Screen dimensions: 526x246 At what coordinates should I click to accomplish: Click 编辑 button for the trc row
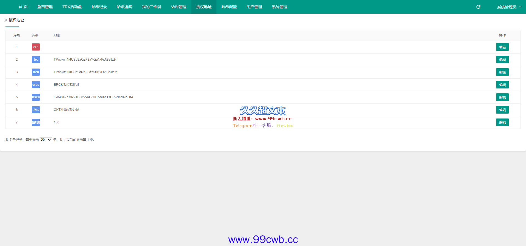[x=502, y=60]
